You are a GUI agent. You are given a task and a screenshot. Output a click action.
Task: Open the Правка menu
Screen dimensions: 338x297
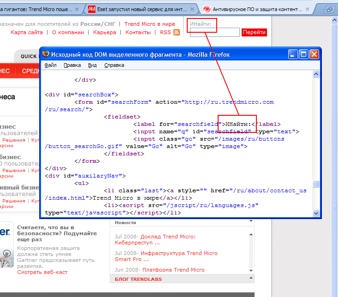pos(72,65)
